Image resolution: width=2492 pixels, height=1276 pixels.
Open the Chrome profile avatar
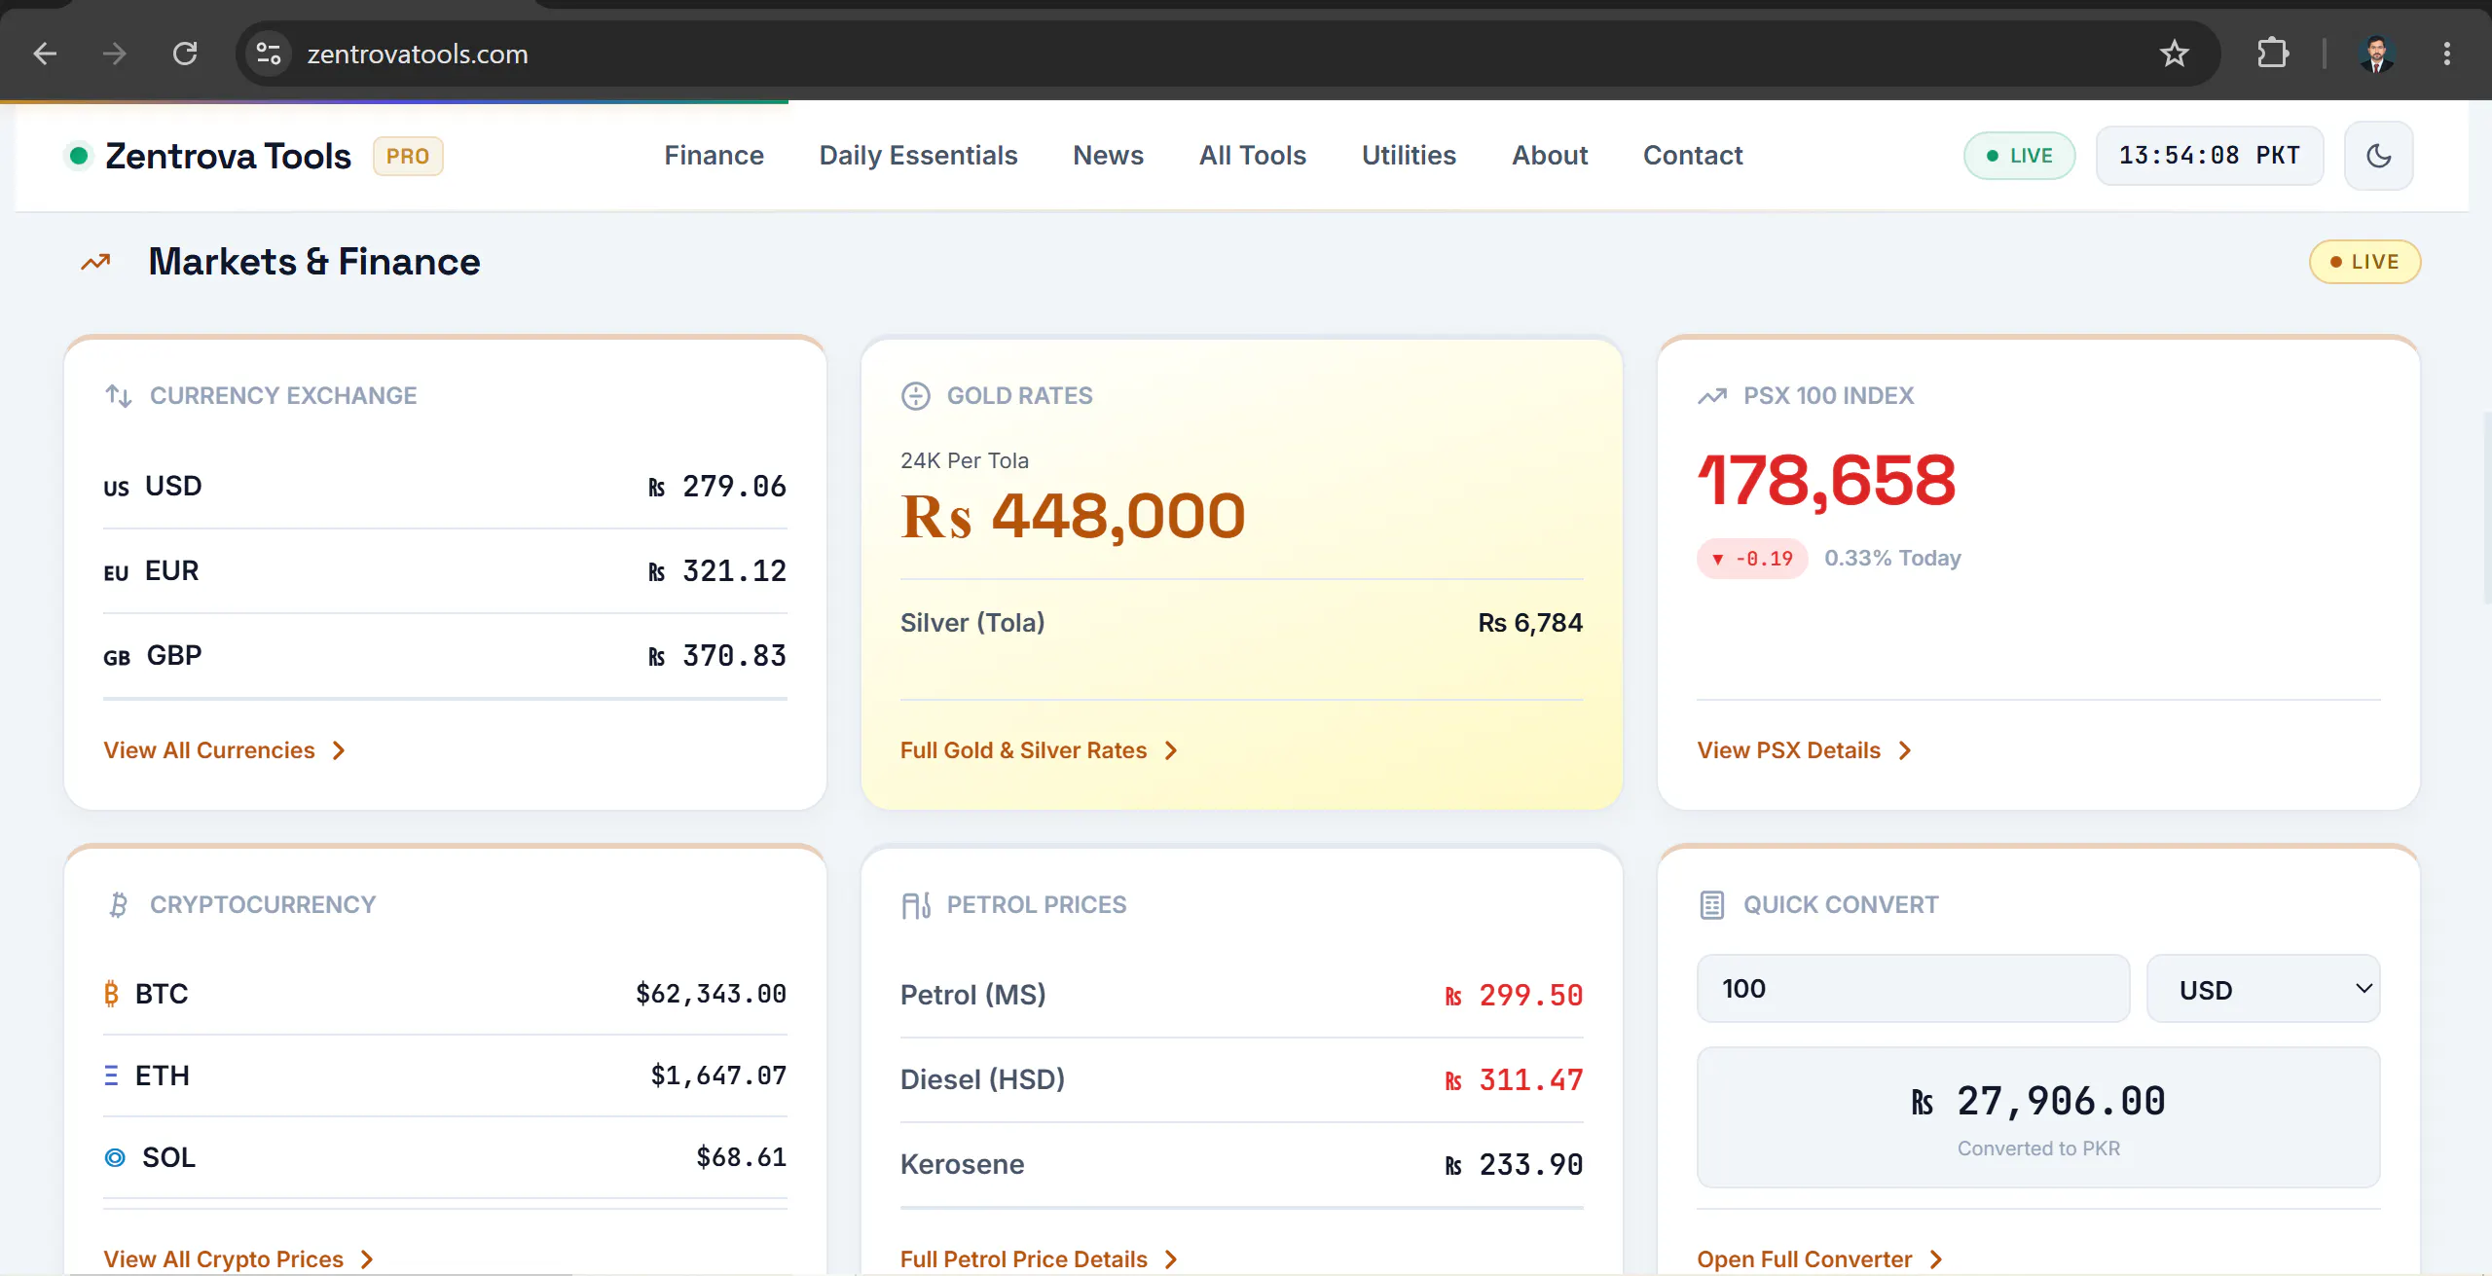point(2377,54)
